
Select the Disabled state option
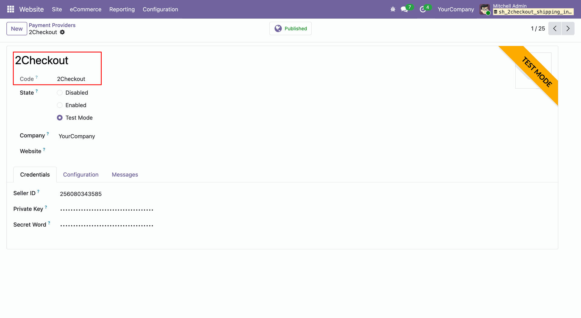click(60, 93)
